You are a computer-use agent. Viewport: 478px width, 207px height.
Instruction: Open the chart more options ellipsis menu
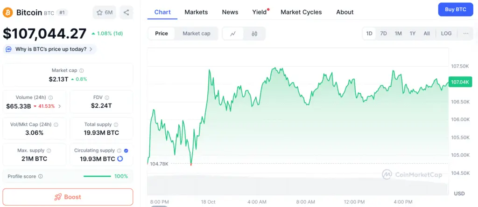pos(466,34)
